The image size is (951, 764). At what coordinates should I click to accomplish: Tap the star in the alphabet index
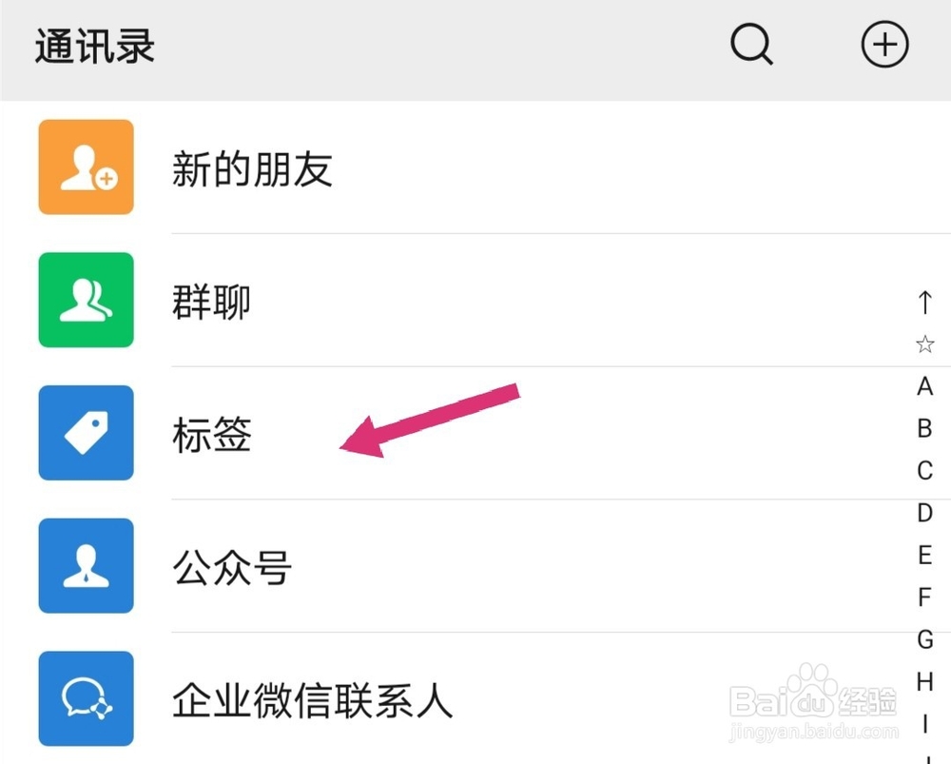pyautogui.click(x=924, y=344)
